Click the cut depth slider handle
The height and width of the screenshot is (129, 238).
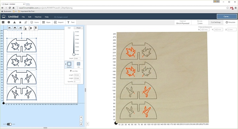click(x=74, y=54)
